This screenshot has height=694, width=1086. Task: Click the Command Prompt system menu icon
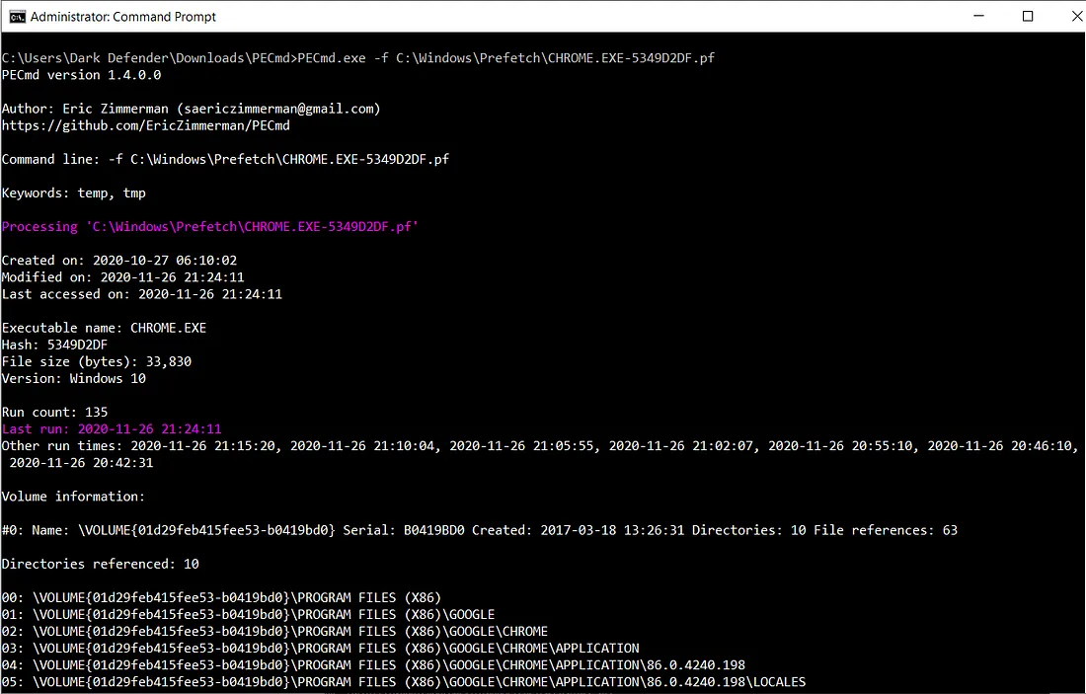(x=17, y=17)
